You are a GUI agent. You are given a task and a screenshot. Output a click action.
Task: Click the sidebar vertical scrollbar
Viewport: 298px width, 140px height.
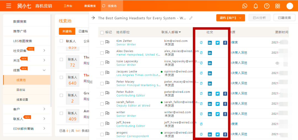click(51, 61)
